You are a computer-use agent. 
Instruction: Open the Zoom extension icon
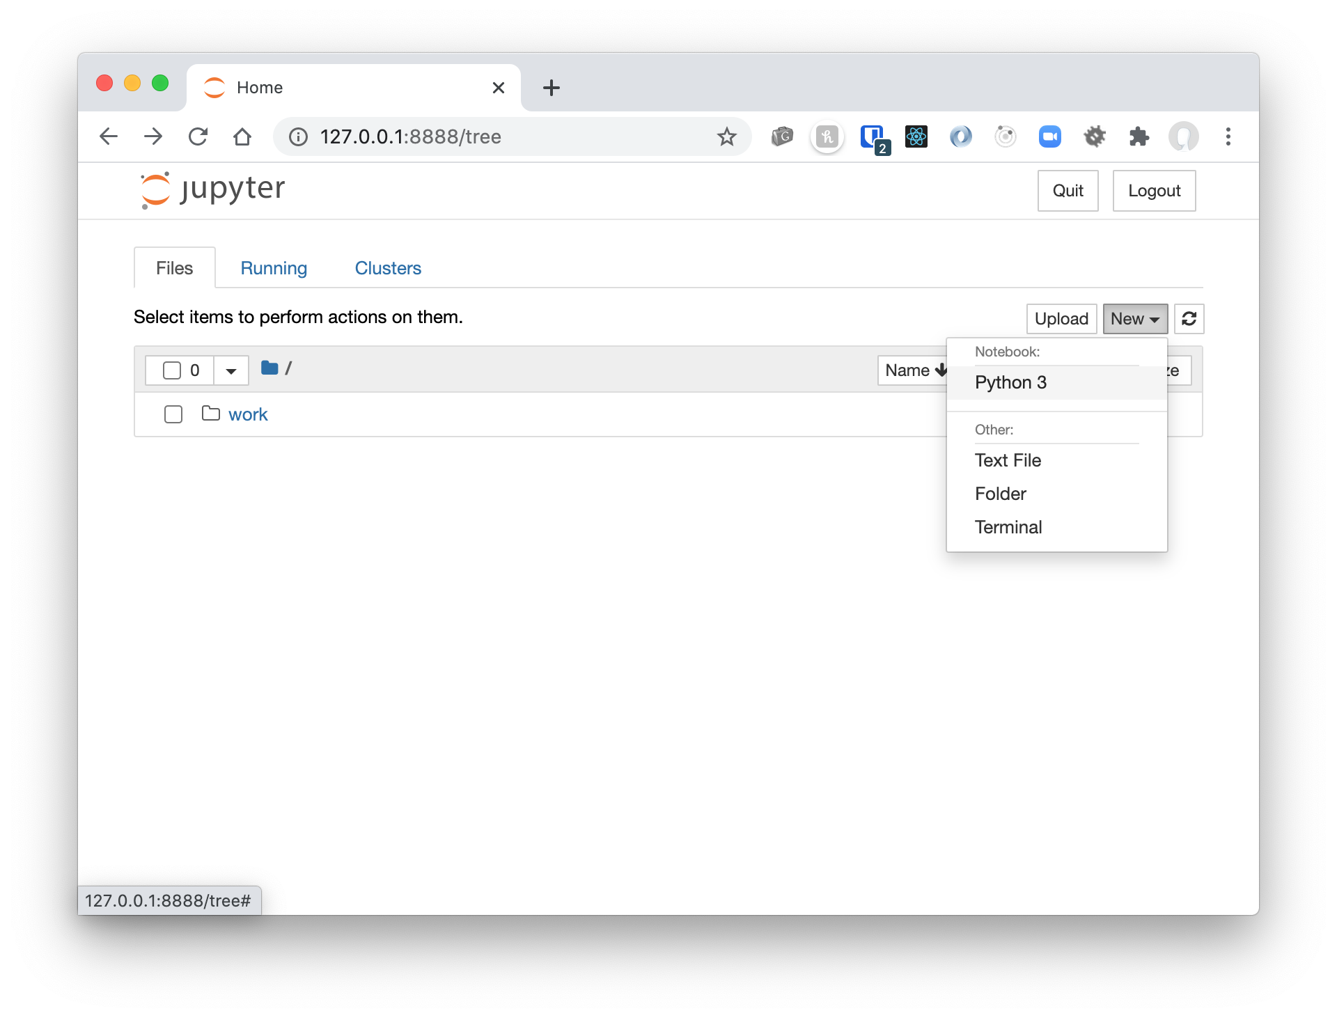point(1050,136)
